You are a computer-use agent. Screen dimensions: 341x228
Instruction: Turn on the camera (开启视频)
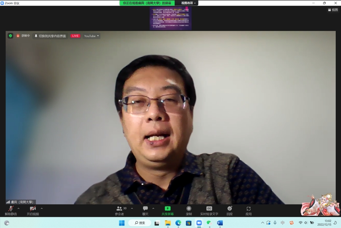point(33,210)
